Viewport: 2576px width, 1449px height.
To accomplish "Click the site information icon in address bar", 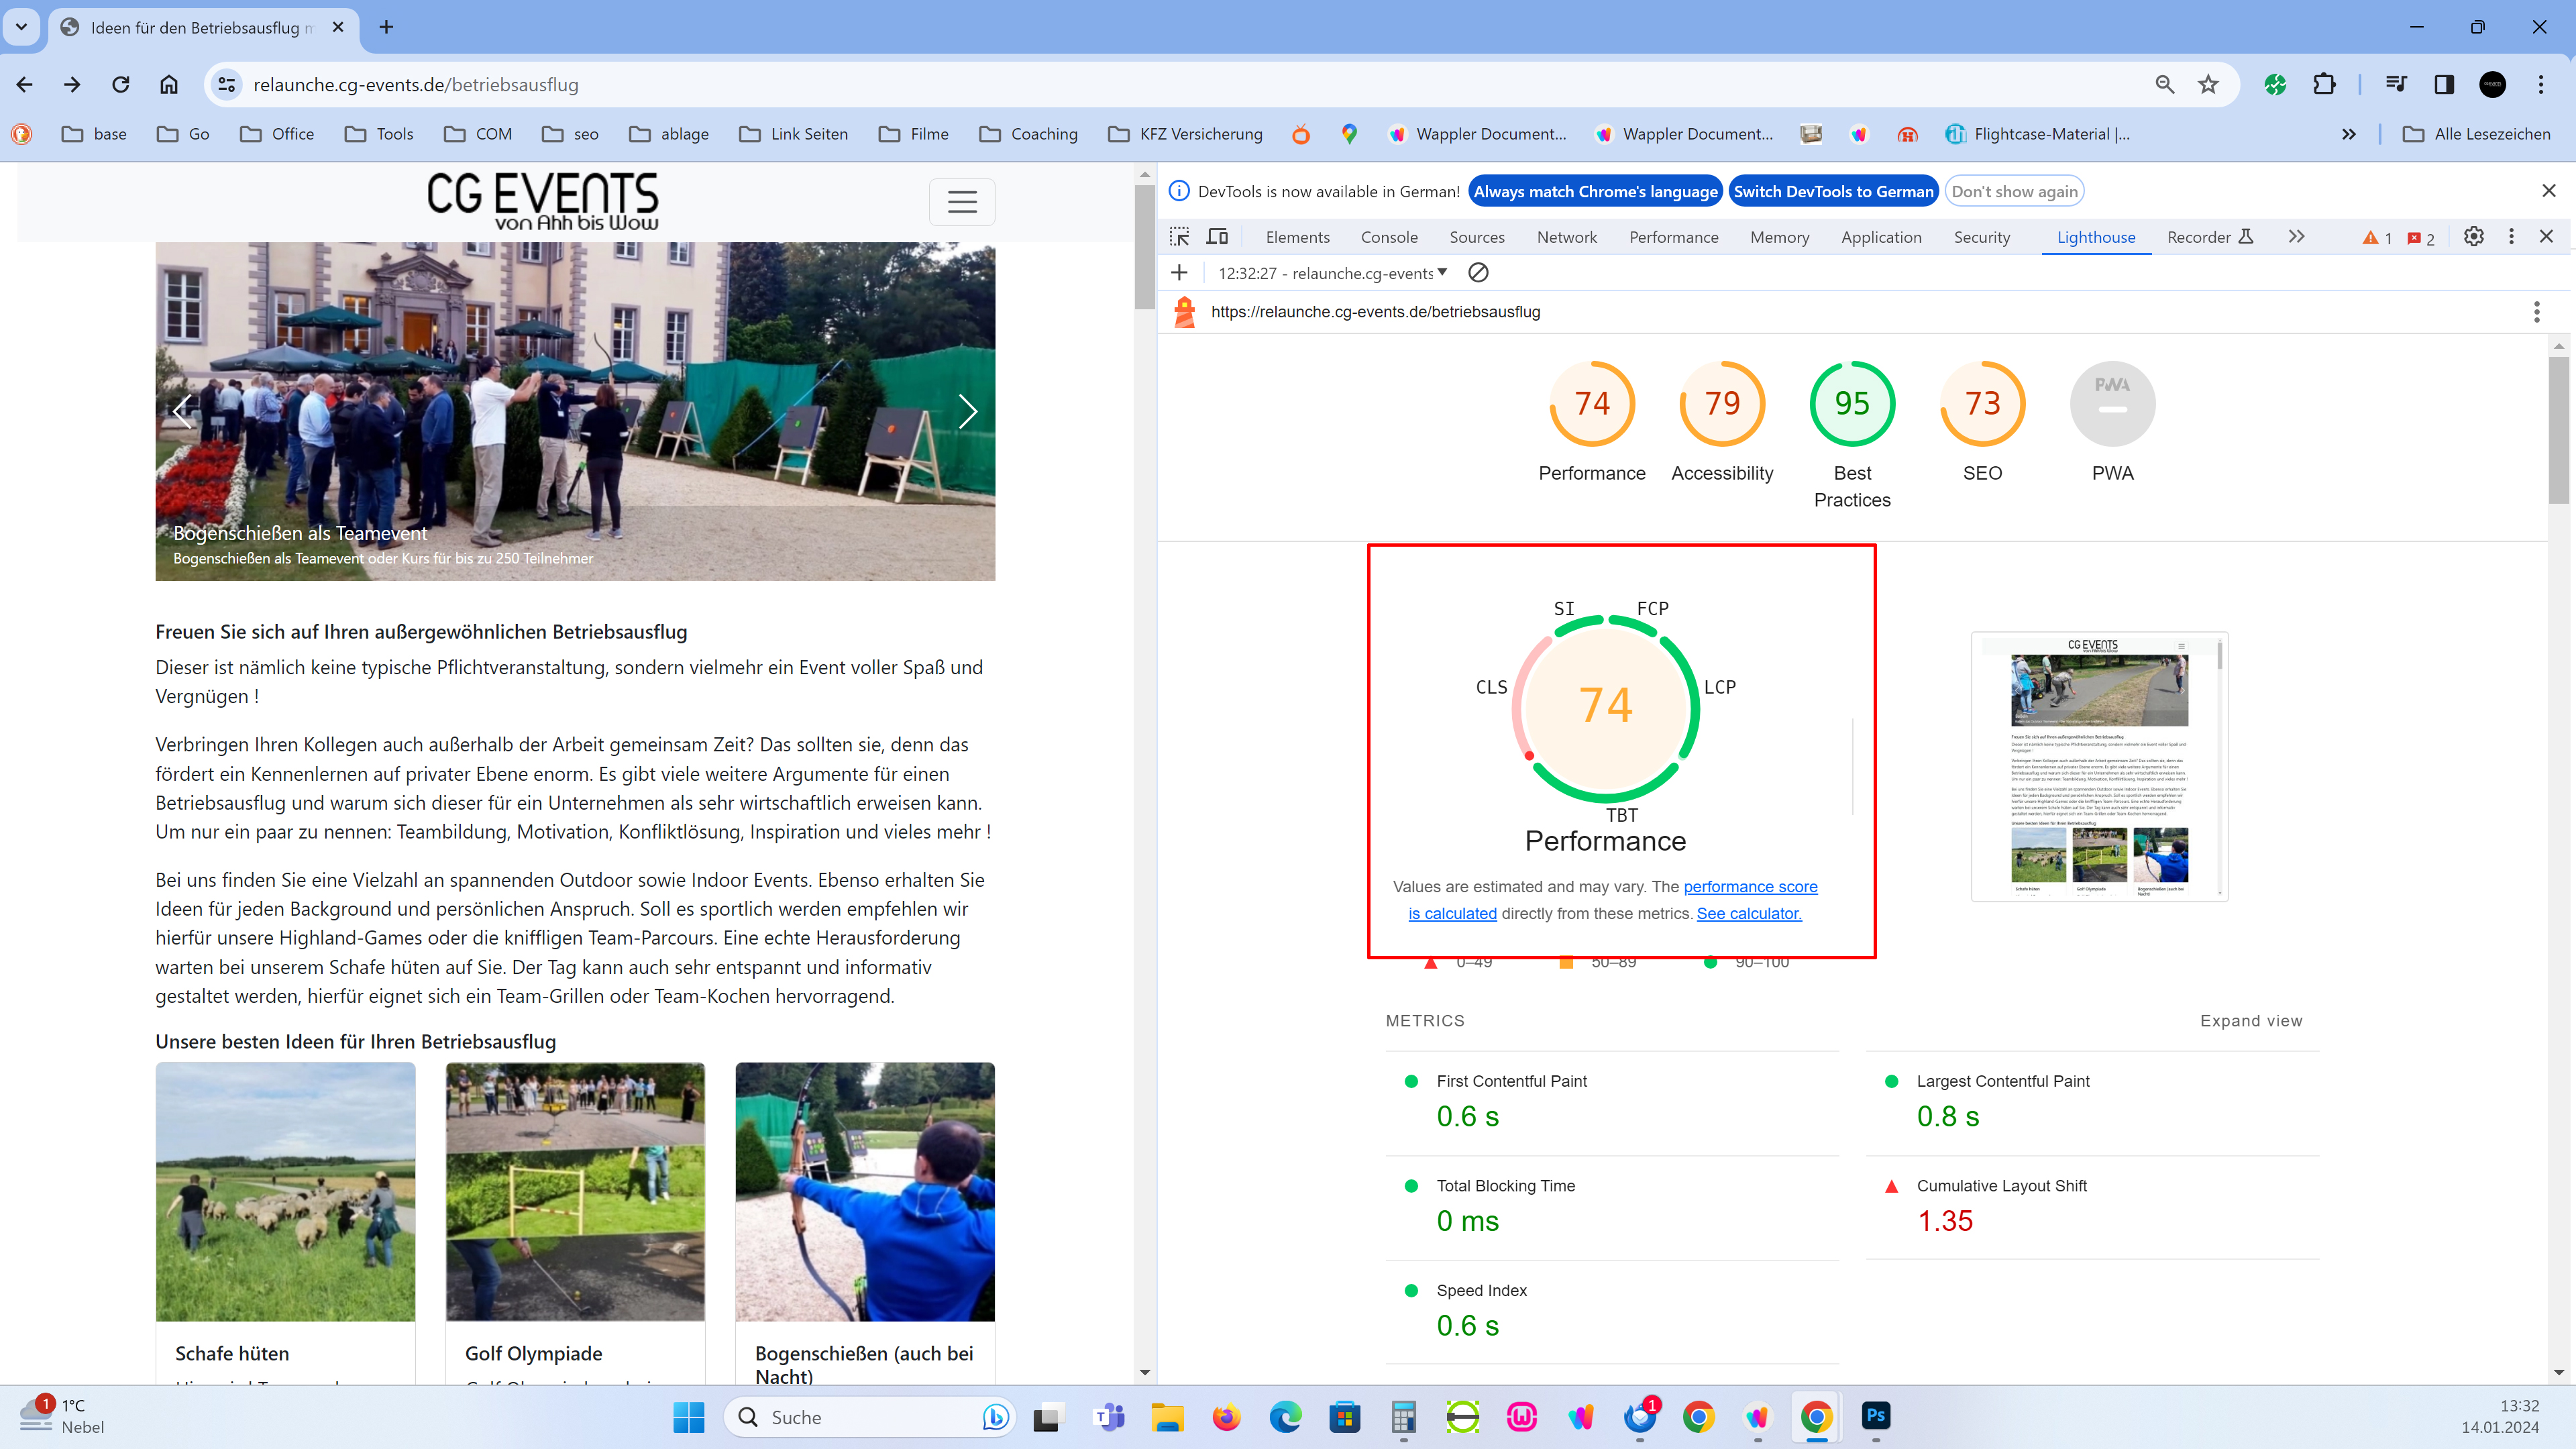I will (228, 85).
